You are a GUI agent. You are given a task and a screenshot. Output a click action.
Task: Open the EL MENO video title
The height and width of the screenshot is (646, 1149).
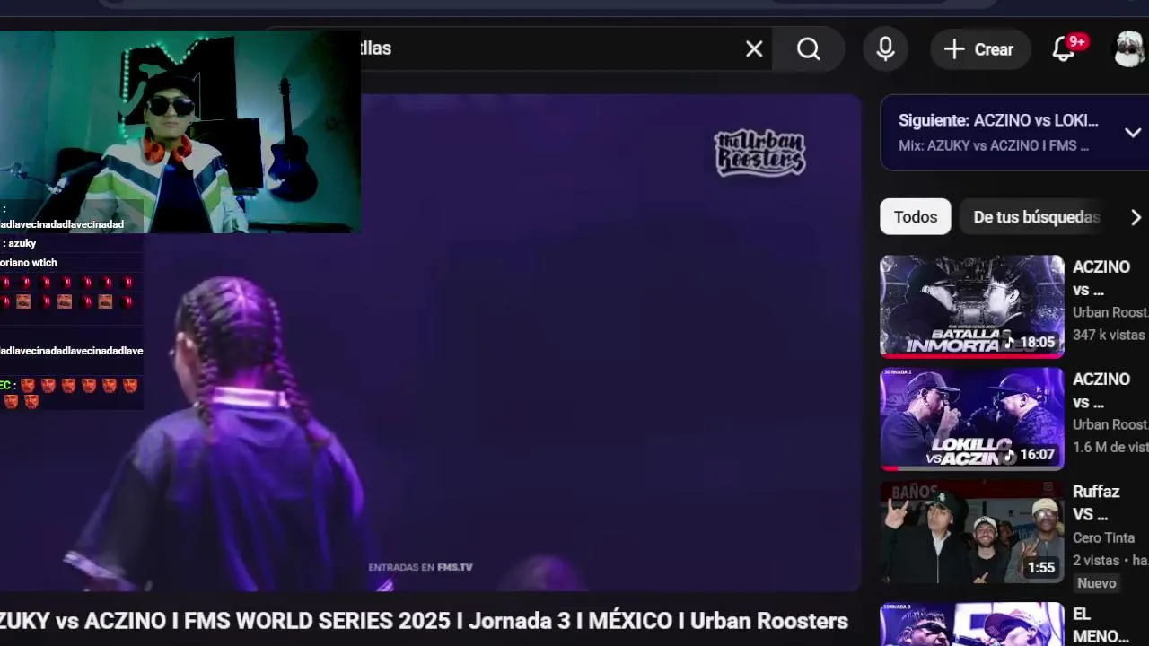click(1101, 625)
